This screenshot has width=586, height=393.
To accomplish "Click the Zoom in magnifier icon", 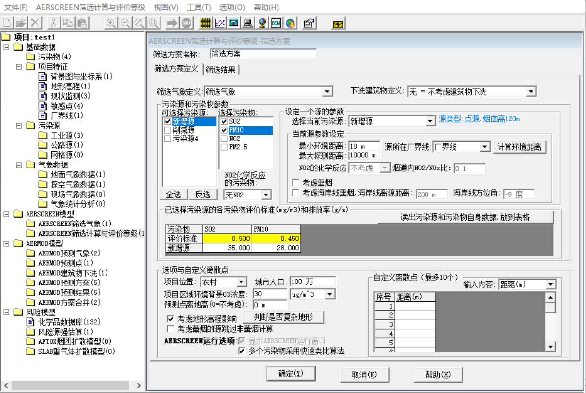I will (111, 23).
